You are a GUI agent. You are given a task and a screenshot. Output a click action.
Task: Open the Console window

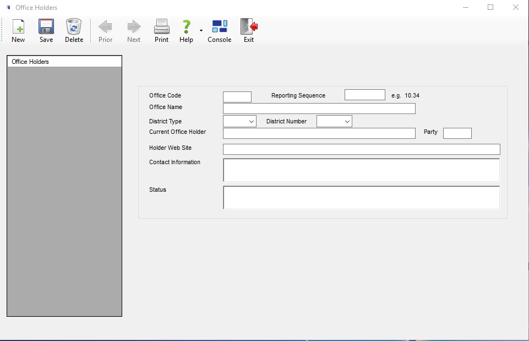[219, 31]
